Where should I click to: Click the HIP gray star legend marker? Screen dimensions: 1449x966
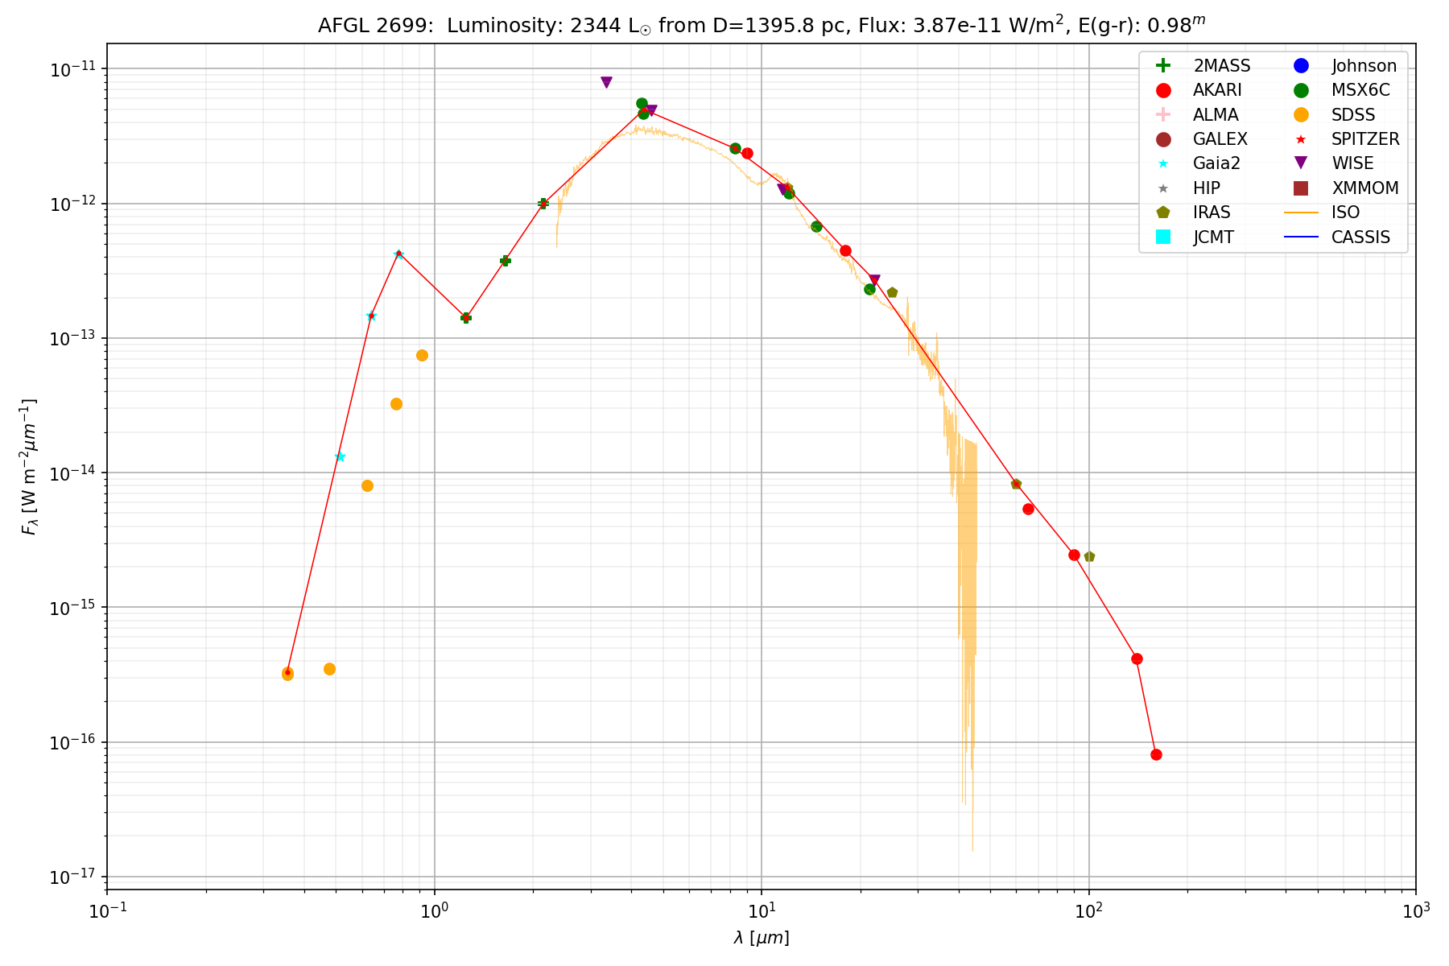click(x=1162, y=188)
